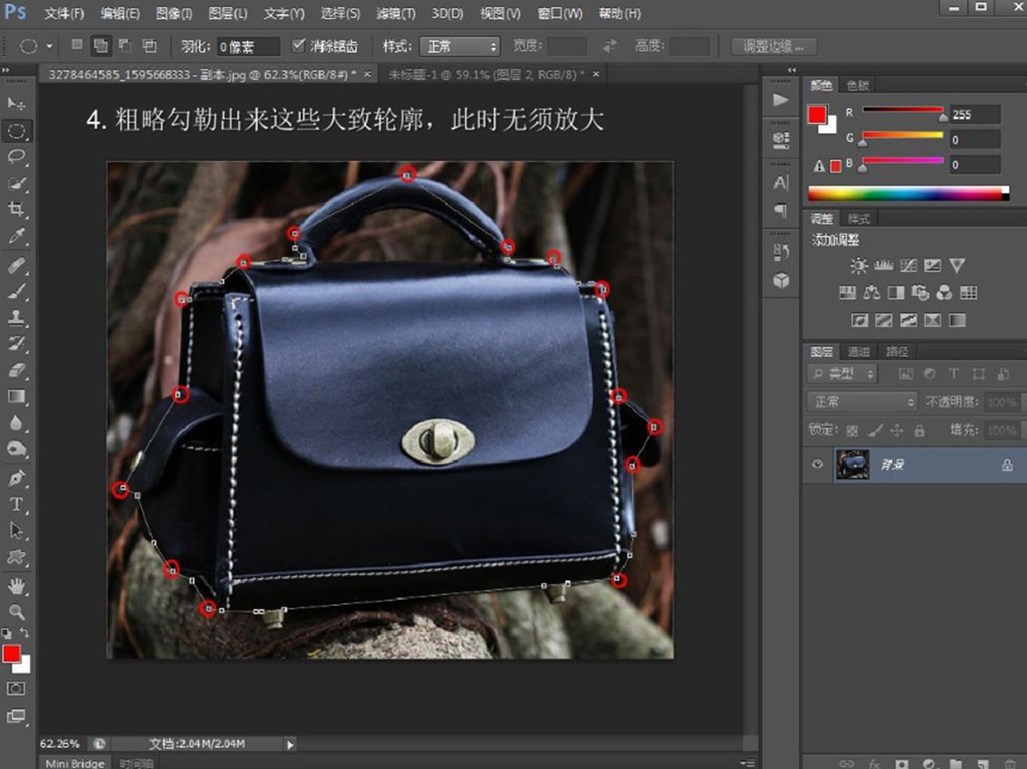This screenshot has width=1027, height=769.
Task: Select the Hand tool
Action: [x=16, y=586]
